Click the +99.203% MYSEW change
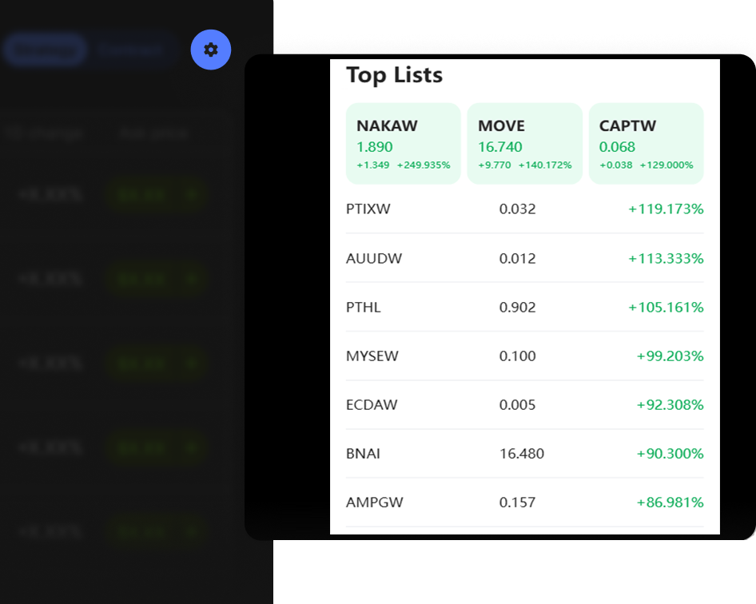Image resolution: width=756 pixels, height=604 pixels. click(x=669, y=356)
